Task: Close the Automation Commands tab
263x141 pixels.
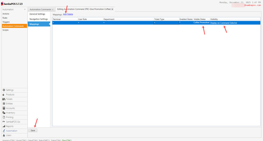Action: tap(53, 9)
